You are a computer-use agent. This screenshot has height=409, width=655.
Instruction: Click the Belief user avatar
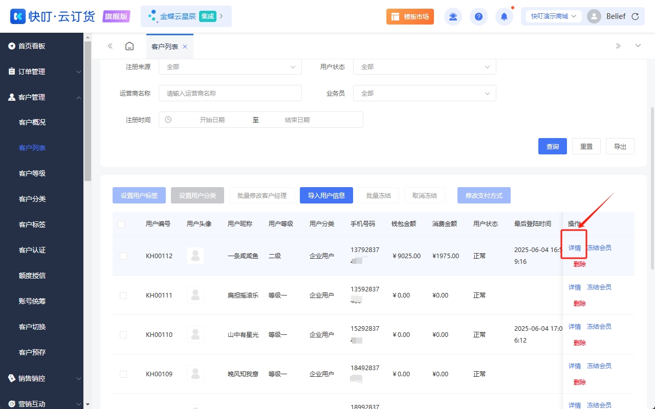point(594,16)
